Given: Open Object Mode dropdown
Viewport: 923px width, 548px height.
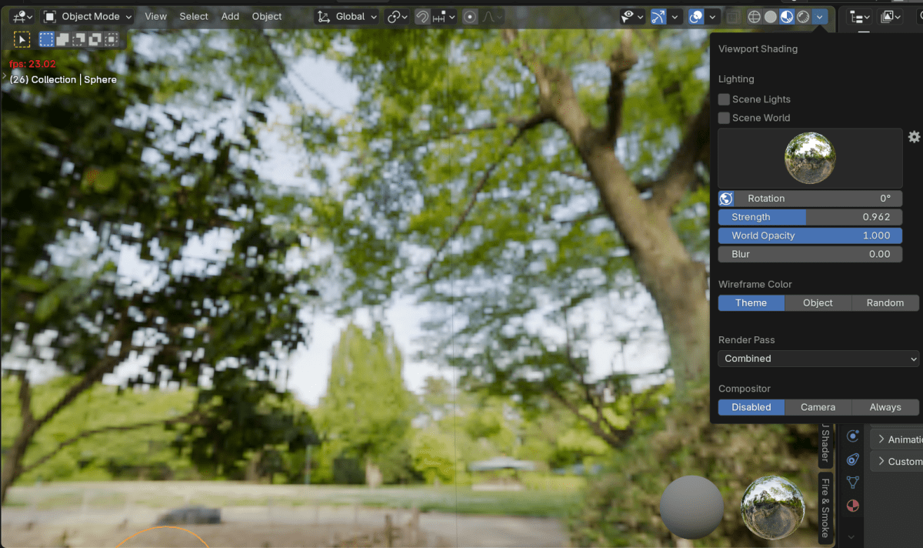Looking at the screenshot, I should tap(88, 16).
